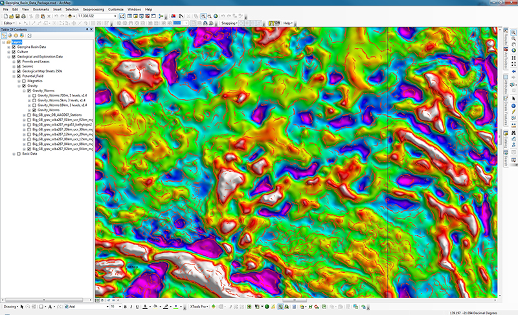Click the Save document icon in toolbar

click(17, 16)
